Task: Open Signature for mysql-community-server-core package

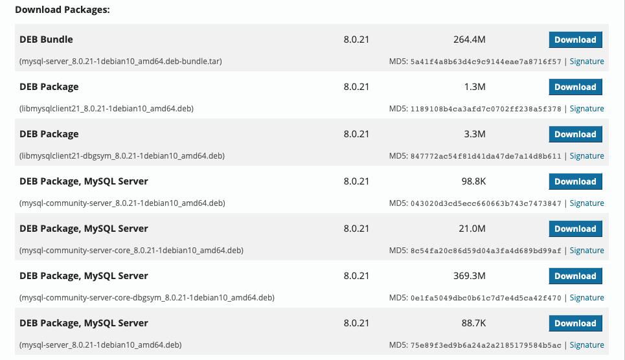Action: [587, 251]
